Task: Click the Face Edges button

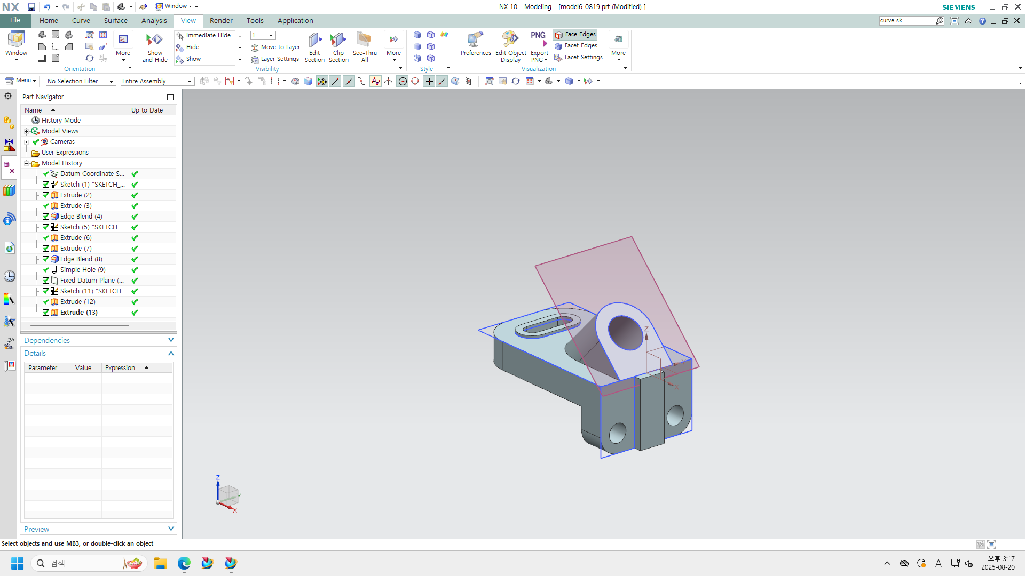Action: tap(575, 35)
